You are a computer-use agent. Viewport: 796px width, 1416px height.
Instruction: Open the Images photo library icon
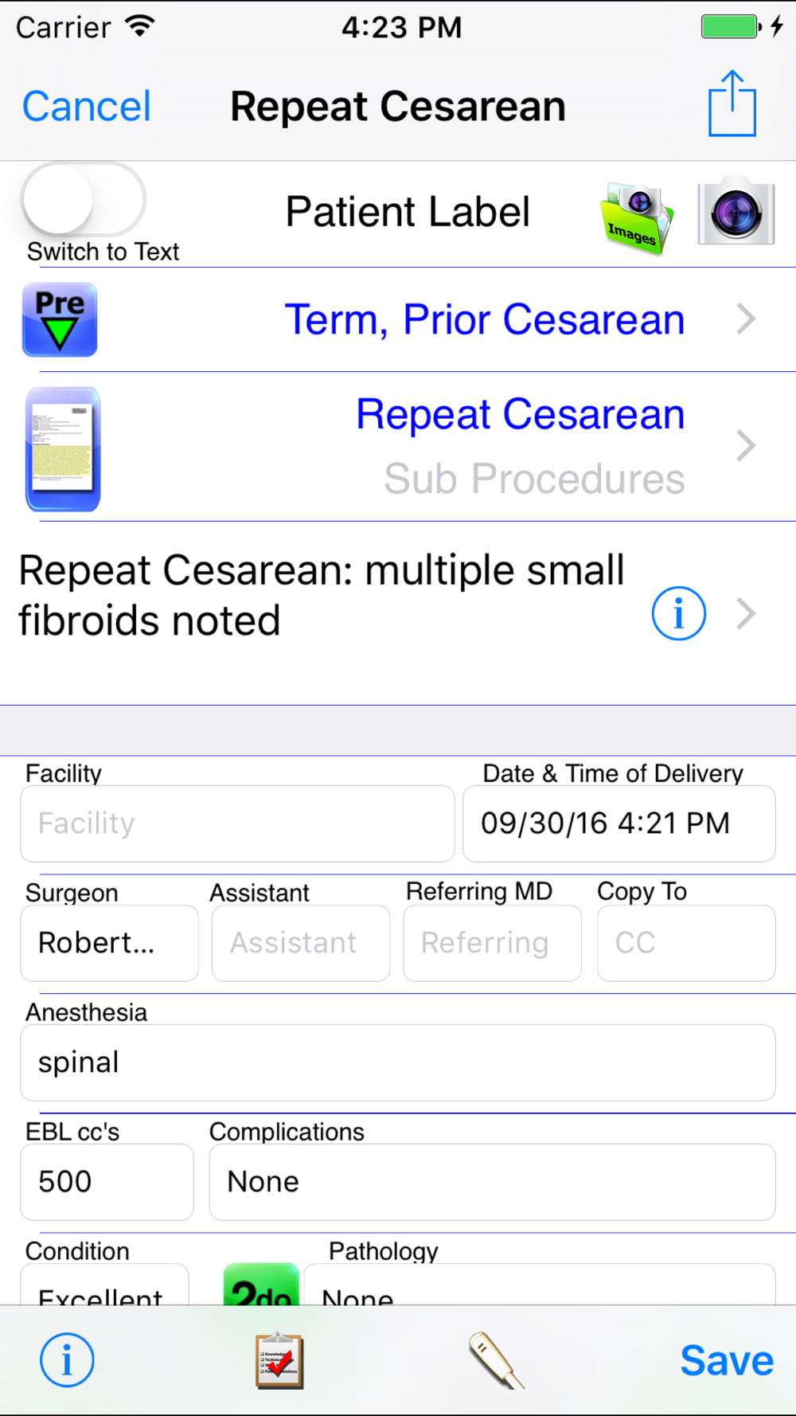pos(635,217)
